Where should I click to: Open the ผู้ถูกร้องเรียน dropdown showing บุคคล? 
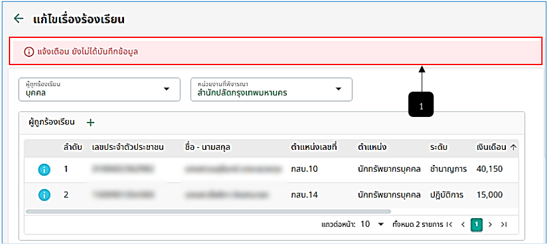(99, 90)
